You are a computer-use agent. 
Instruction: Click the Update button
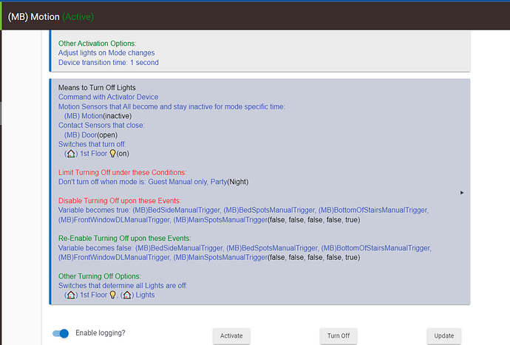click(x=443, y=335)
